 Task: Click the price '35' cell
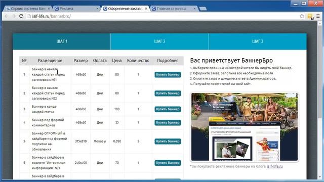click(117, 122)
